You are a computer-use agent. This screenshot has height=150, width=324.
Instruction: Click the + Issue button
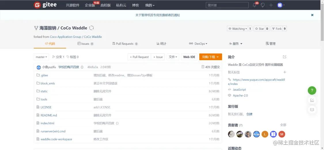[158, 57]
